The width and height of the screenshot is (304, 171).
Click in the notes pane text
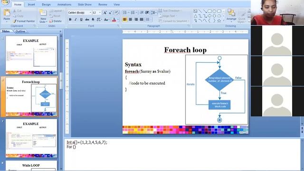87,144
